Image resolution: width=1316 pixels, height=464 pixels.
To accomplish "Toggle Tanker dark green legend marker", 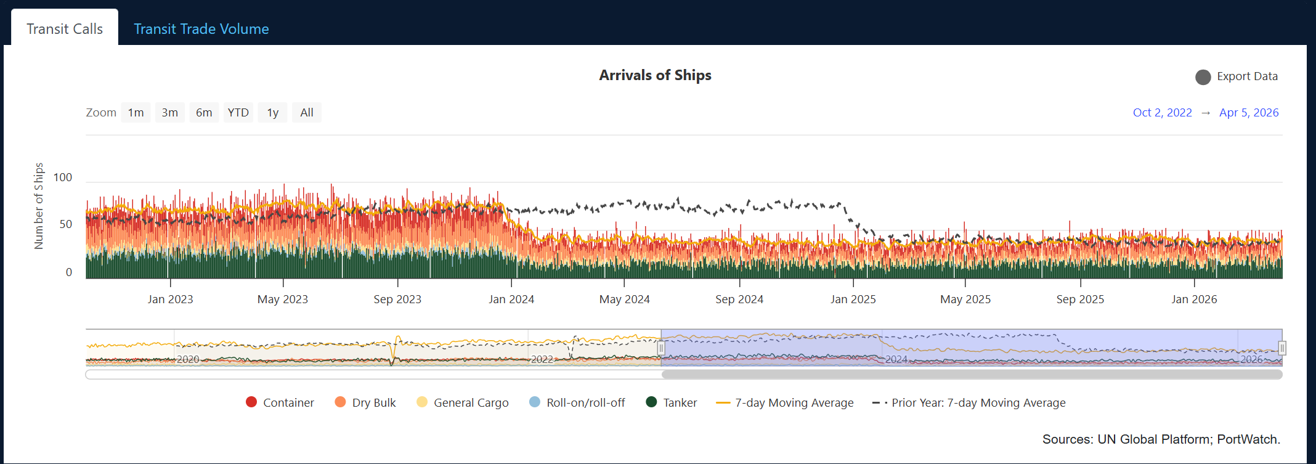I will (651, 402).
